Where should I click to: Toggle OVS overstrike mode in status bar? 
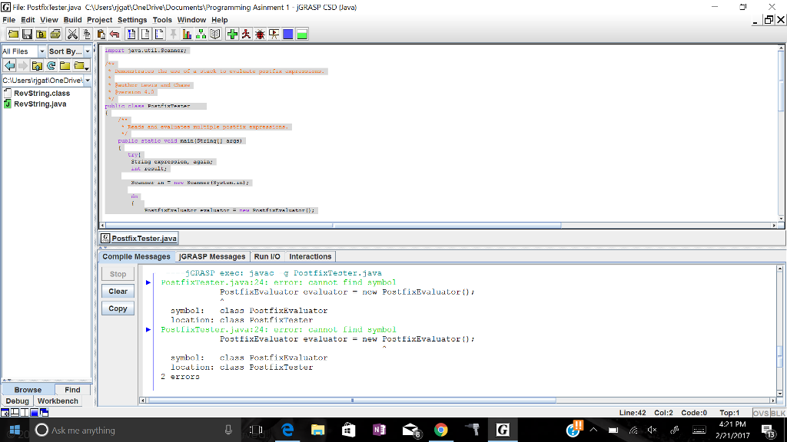[760, 413]
